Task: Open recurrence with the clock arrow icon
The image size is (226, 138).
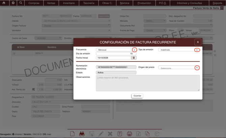Action: coord(157,134)
